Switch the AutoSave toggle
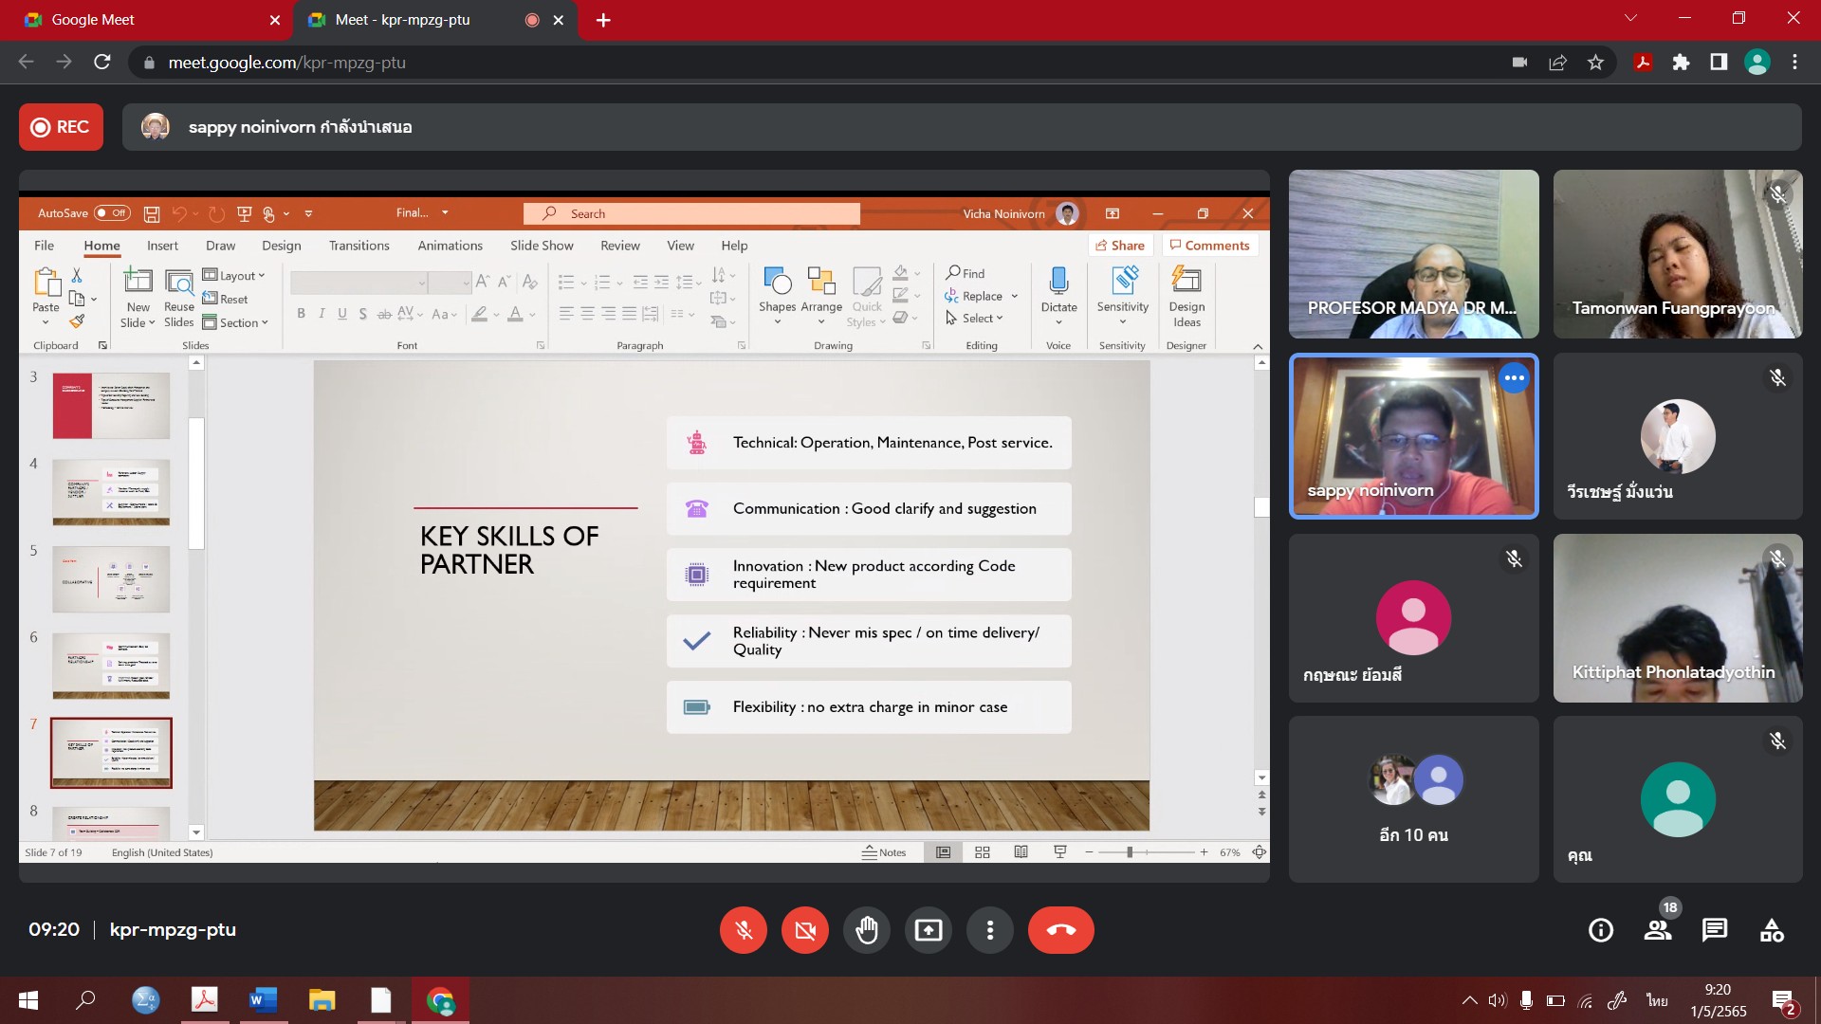 tap(111, 213)
